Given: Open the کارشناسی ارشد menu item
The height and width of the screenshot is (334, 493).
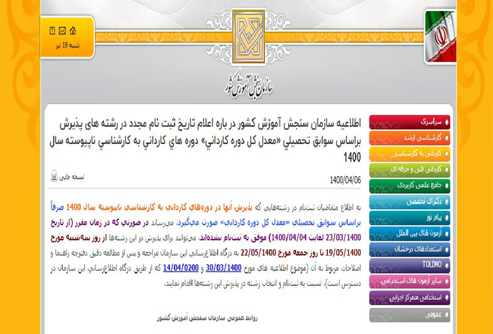Looking at the screenshot, I should pos(410,138).
